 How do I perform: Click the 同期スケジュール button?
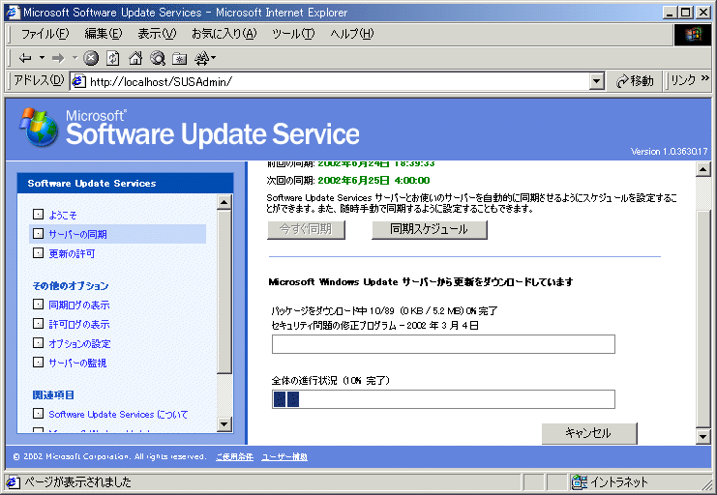pos(430,229)
